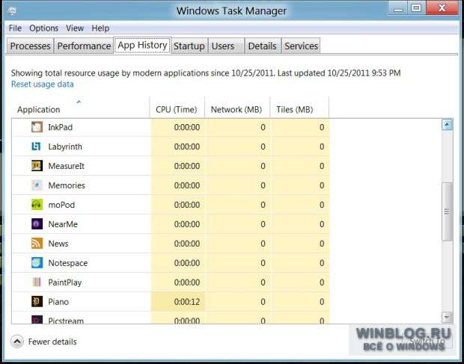Sort by CPU (Time) column header
The width and height of the screenshot is (464, 364).
click(177, 107)
